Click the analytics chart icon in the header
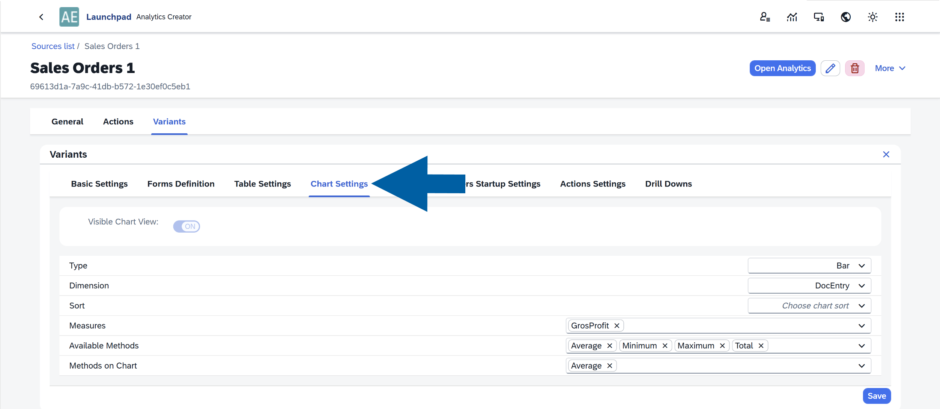 [791, 17]
